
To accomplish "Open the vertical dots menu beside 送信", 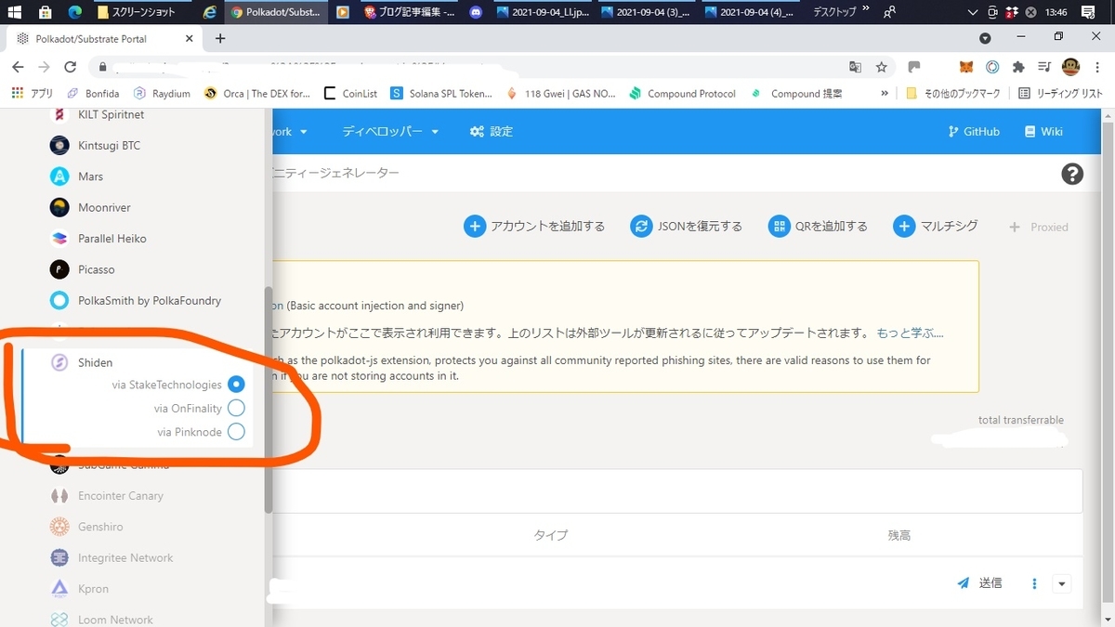I will tap(1034, 583).
